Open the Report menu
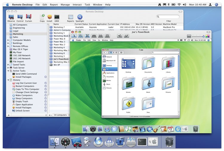224x151 pixels. pos(54,4)
